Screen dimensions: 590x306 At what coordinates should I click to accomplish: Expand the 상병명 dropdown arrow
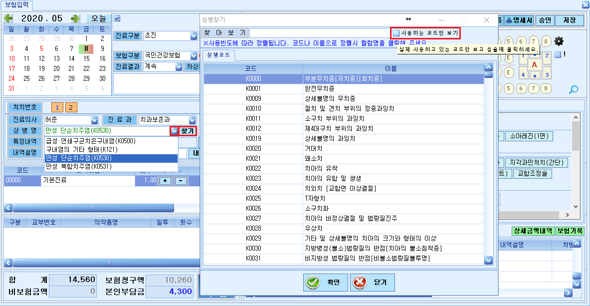pos(174,131)
